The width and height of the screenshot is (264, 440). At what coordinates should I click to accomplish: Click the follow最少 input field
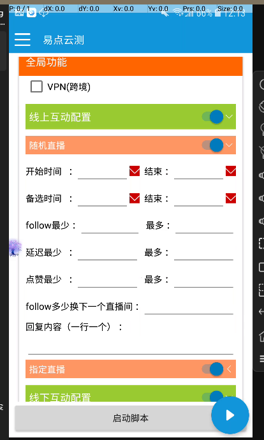tap(110, 226)
